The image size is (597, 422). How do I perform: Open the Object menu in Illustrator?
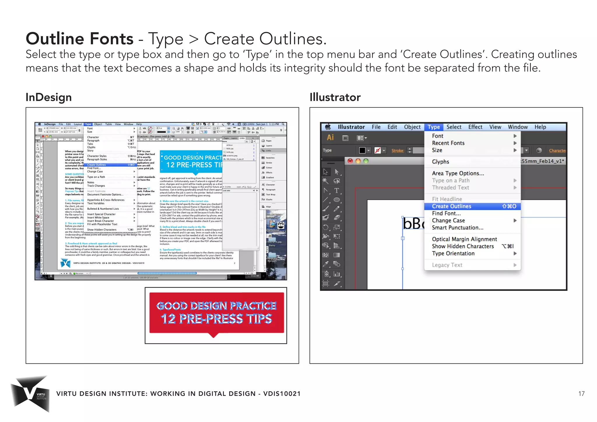(412, 127)
